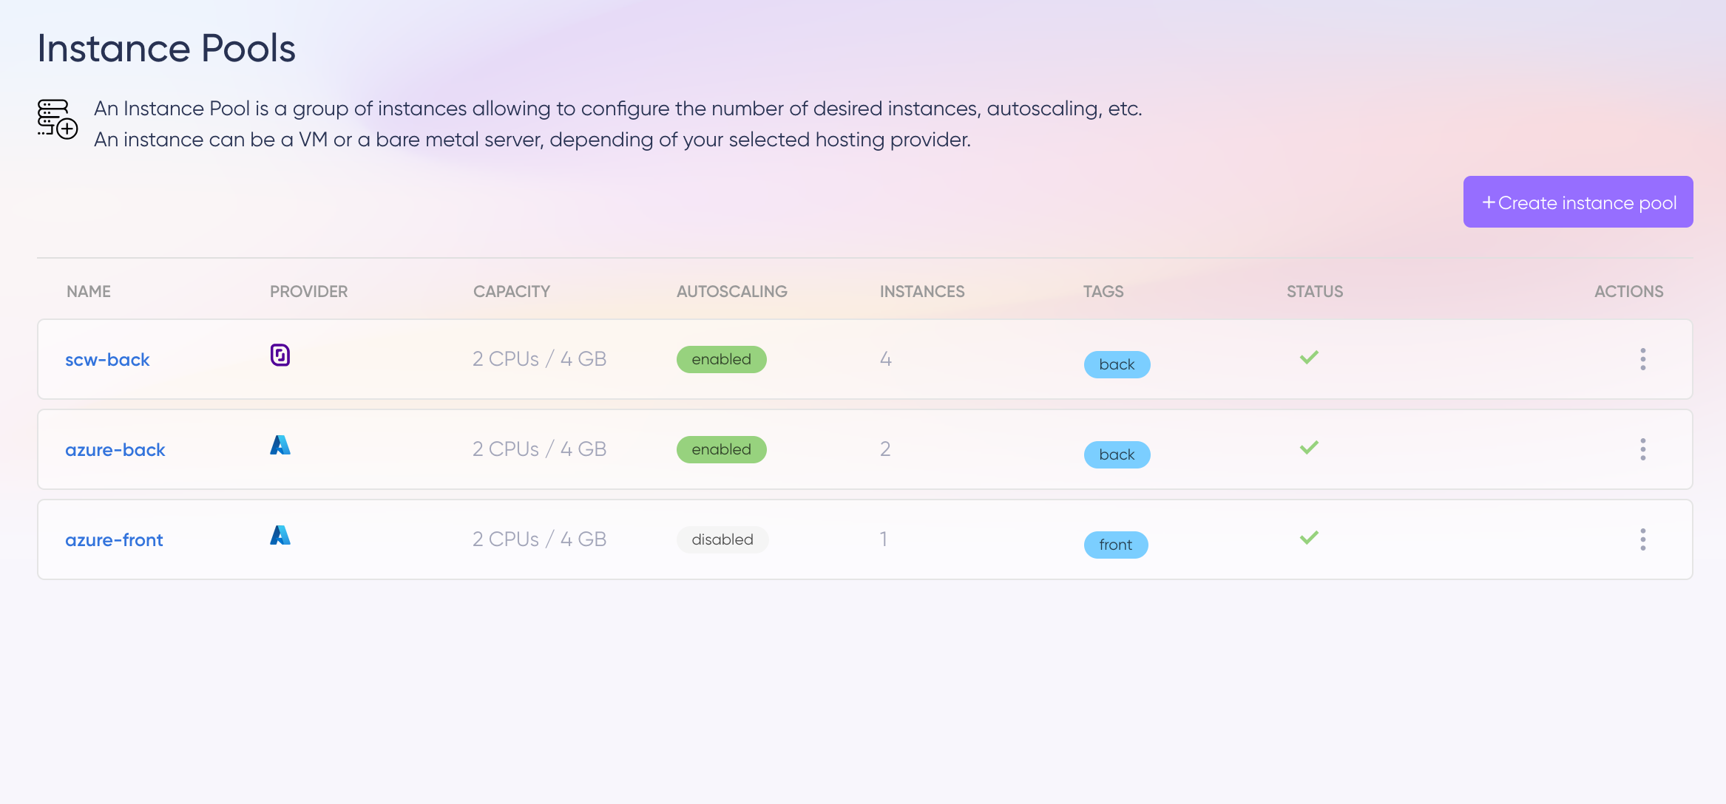1726x804 pixels.
Task: Open actions menu for azure-front row
Action: [1643, 539]
